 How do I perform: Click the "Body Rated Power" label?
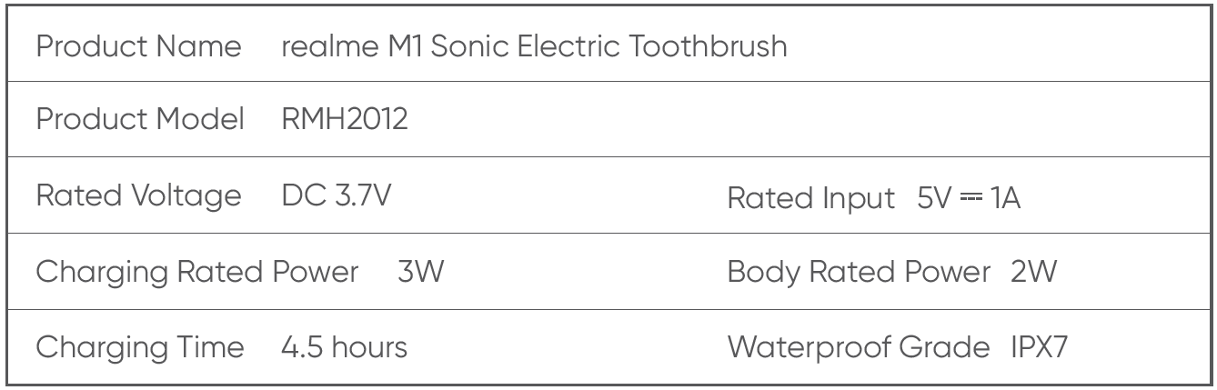[x=859, y=272]
